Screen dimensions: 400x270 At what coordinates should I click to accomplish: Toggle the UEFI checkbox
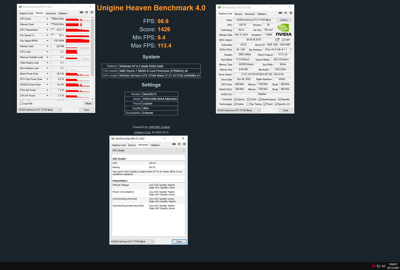(283, 40)
